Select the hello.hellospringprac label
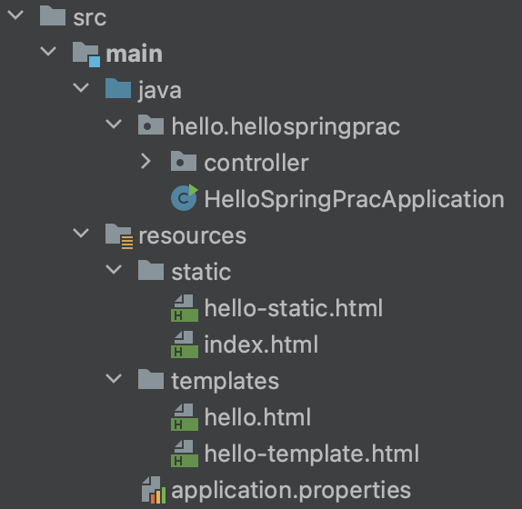Image resolution: width=522 pixels, height=509 pixels. (x=286, y=126)
